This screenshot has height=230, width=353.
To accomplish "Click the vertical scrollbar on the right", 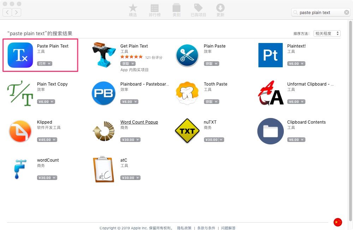I will click(350, 121).
